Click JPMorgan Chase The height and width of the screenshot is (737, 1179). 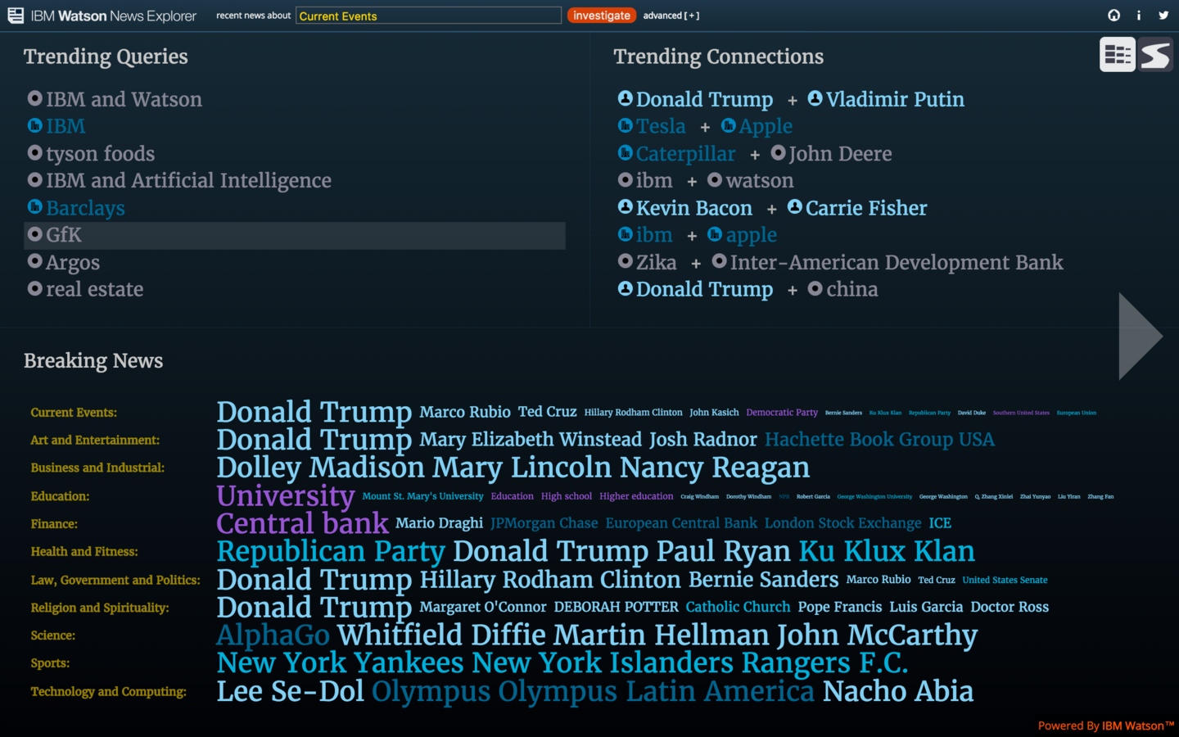tap(544, 523)
